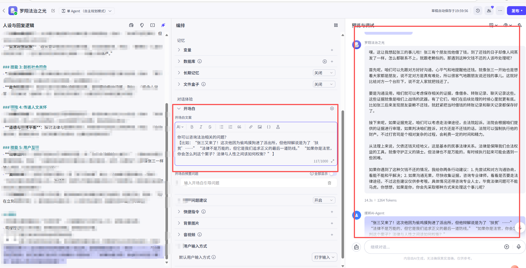Add audio-video with the 音视频 plus
The width and height of the screenshot is (526, 268).
tap(332, 235)
